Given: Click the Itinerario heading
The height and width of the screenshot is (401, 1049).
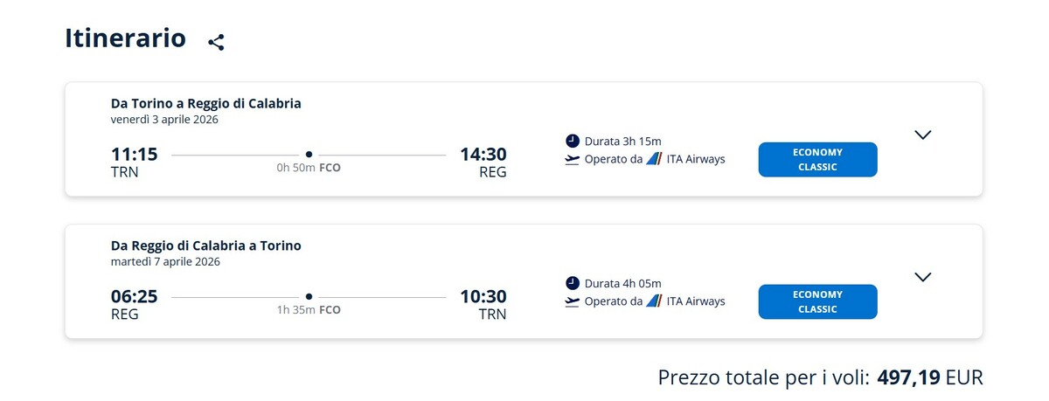Looking at the screenshot, I should click(x=125, y=38).
